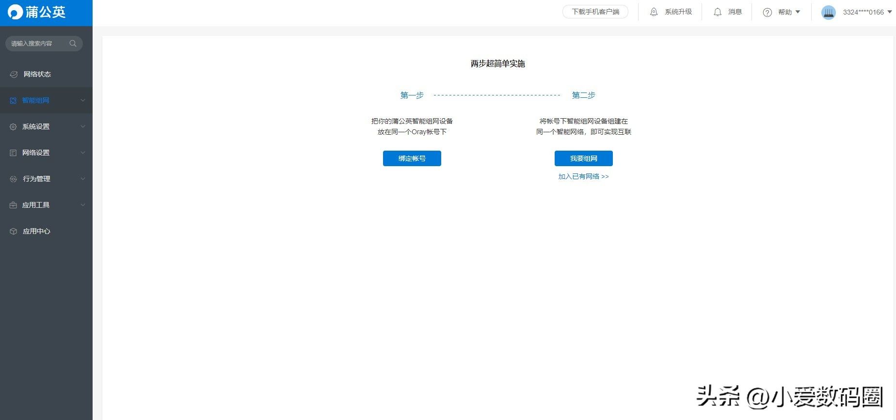Click the 帮助 label
The width and height of the screenshot is (896, 420).
(785, 12)
